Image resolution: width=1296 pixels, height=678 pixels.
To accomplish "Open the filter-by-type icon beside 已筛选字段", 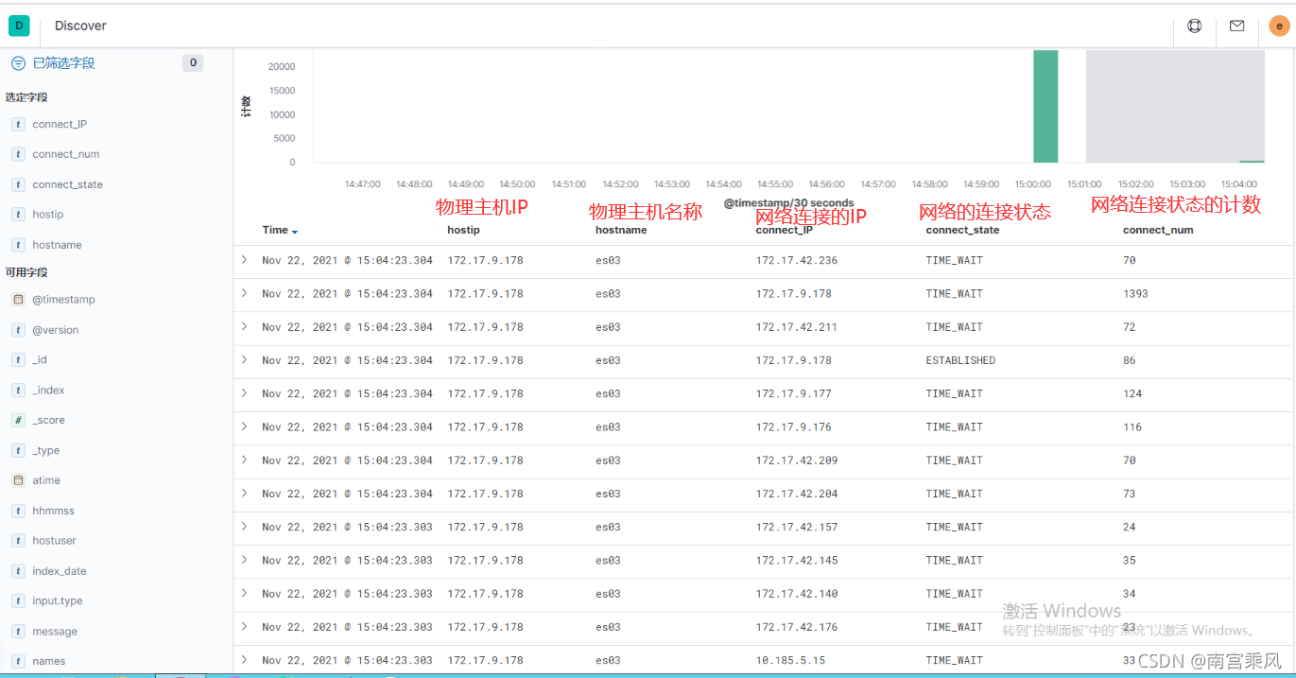I will click(17, 63).
